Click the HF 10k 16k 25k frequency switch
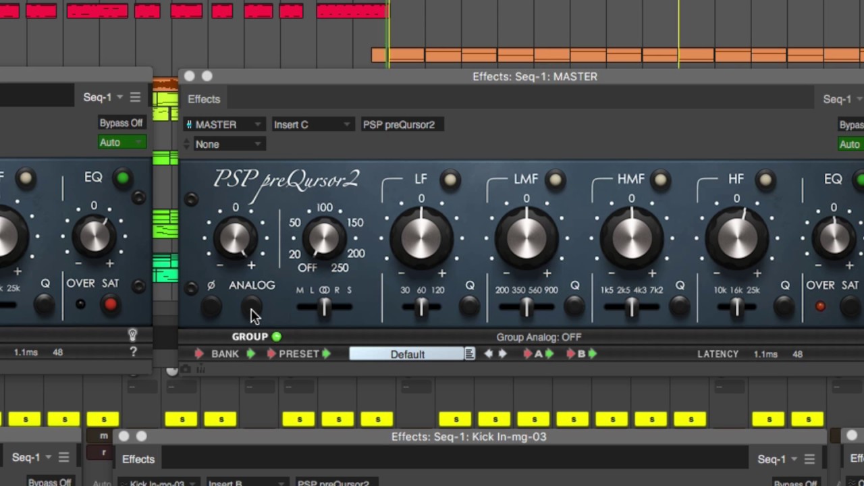Viewport: 864px width, 486px height. [736, 307]
